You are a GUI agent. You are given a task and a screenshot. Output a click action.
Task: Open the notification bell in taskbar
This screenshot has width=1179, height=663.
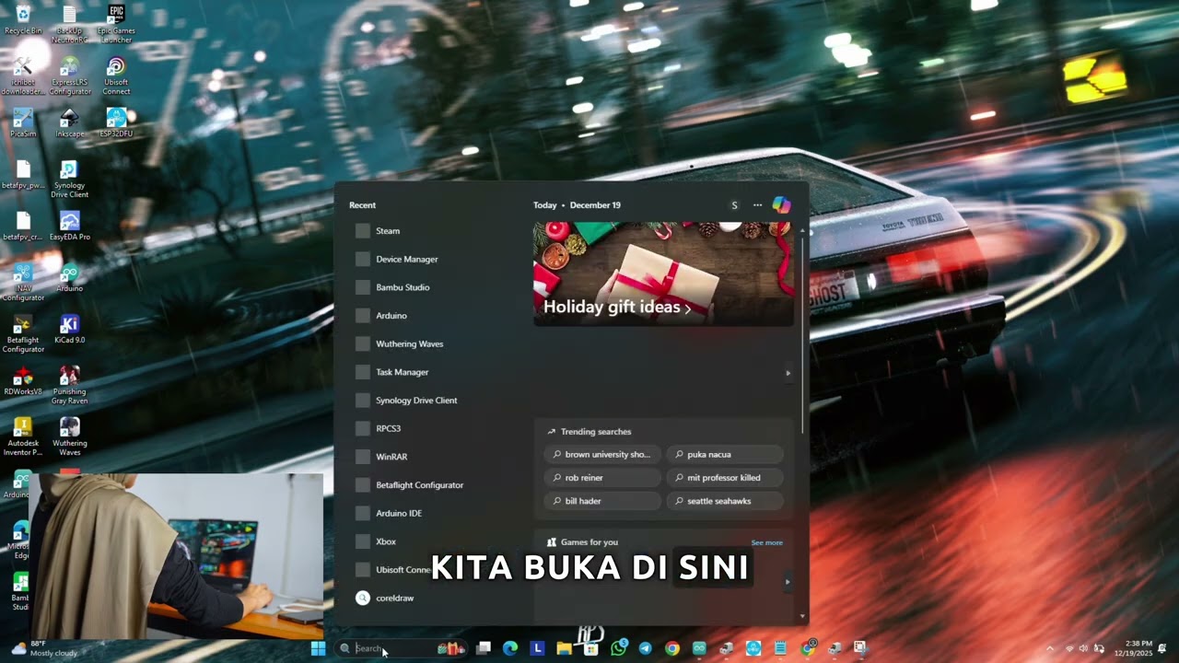click(x=1162, y=648)
